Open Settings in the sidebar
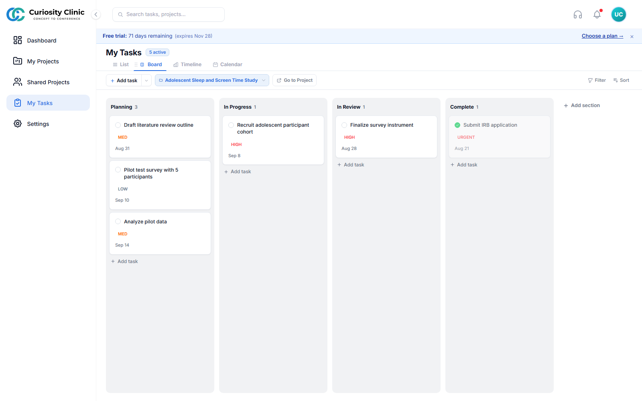 pos(48,124)
